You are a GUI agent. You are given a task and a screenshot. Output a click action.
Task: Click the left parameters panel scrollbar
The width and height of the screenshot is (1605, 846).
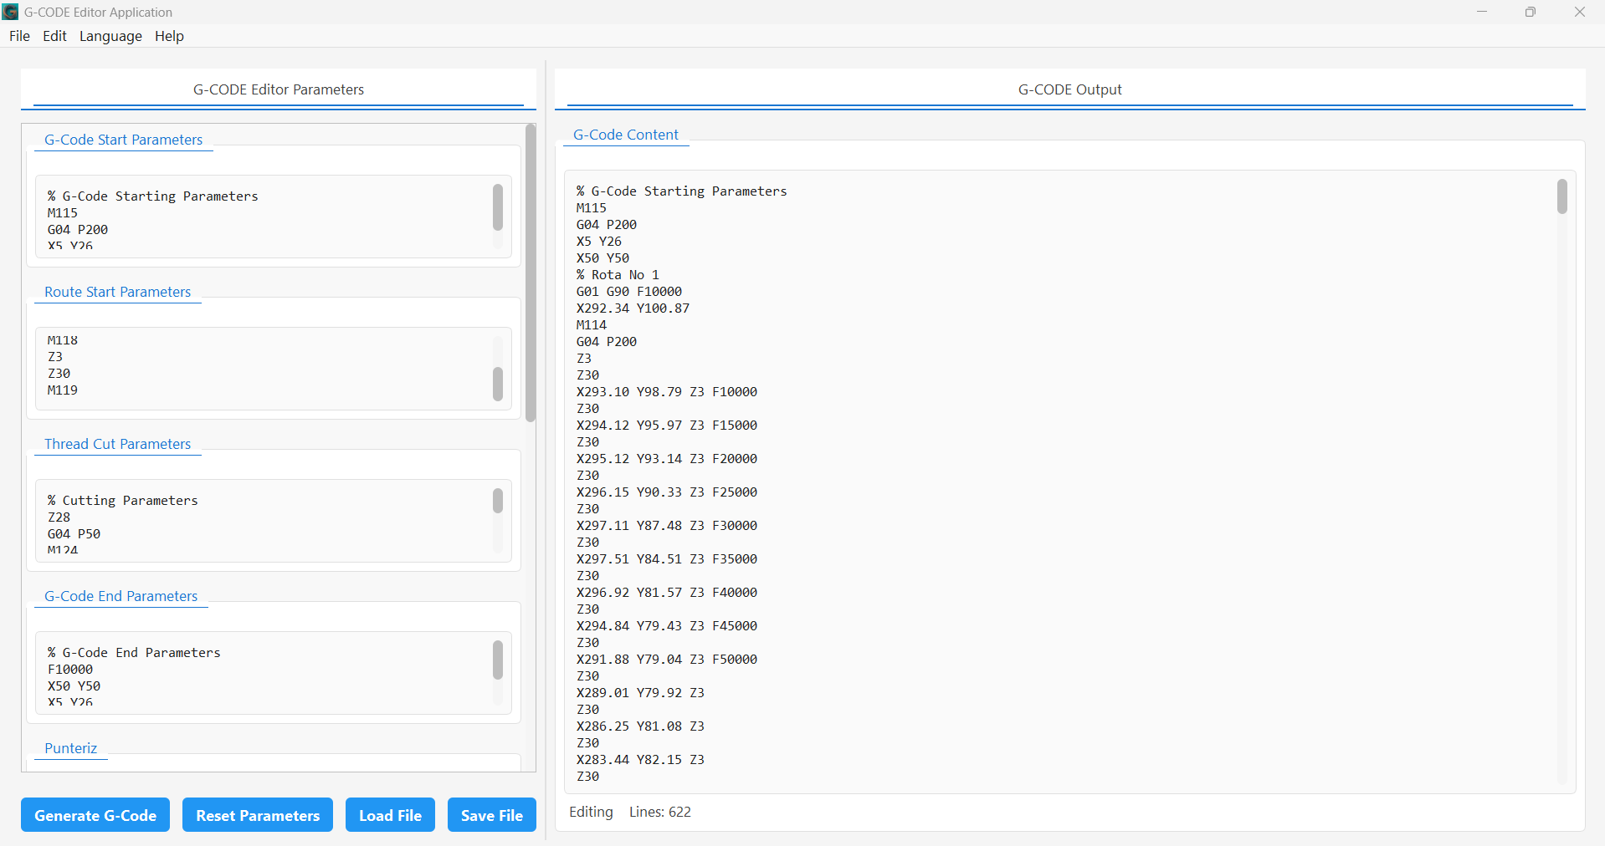(531, 276)
